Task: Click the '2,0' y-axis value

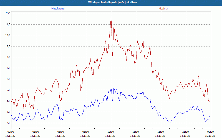Action: coord(9,123)
